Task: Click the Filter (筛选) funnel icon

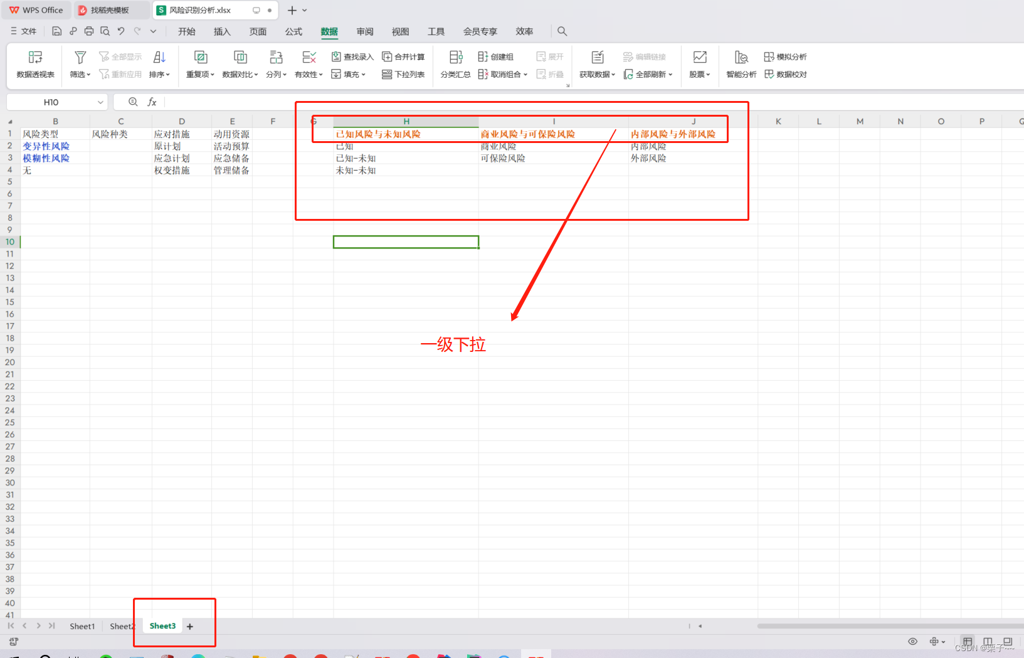Action: pyautogui.click(x=80, y=58)
